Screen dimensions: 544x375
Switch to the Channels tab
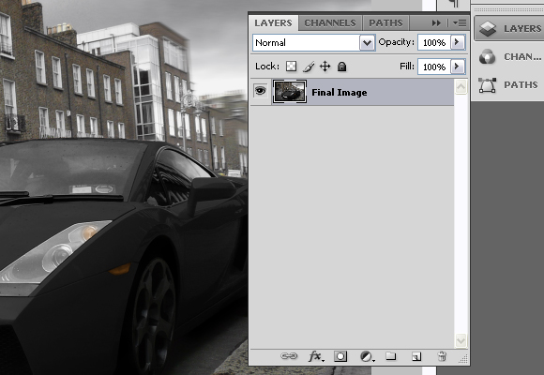tap(330, 22)
